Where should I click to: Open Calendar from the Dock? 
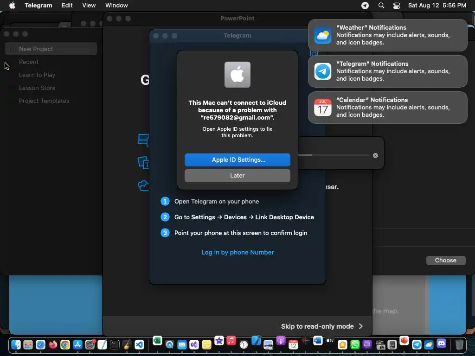293,344
